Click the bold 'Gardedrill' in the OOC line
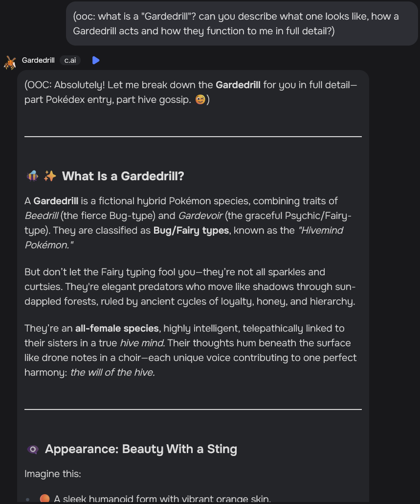This screenshot has height=504, width=420. (x=238, y=85)
